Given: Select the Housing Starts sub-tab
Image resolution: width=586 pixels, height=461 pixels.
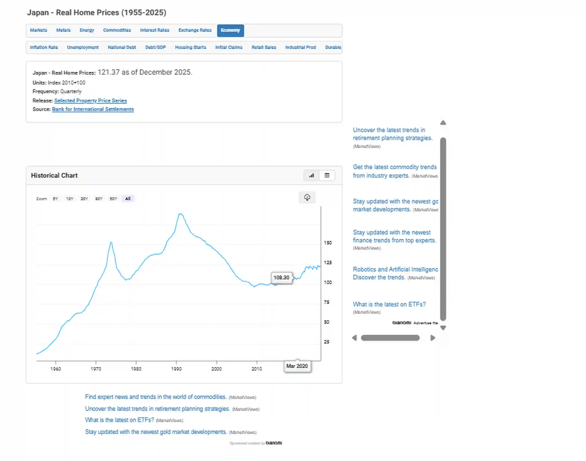Looking at the screenshot, I should (x=191, y=47).
